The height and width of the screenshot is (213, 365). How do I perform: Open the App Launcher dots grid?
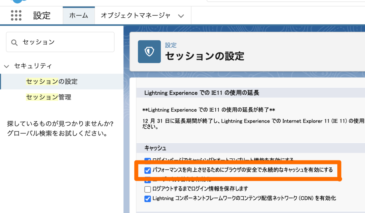16,15
